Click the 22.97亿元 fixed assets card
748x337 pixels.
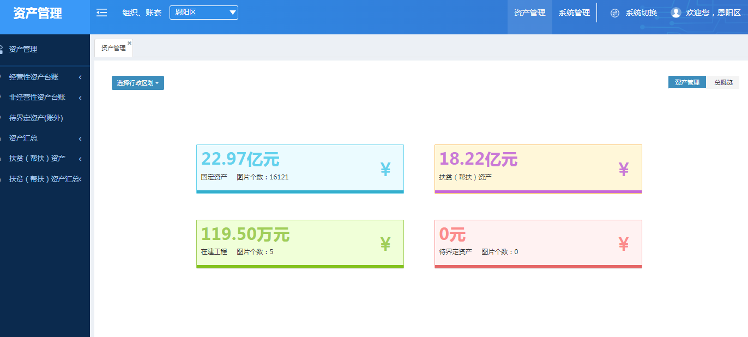(300, 168)
